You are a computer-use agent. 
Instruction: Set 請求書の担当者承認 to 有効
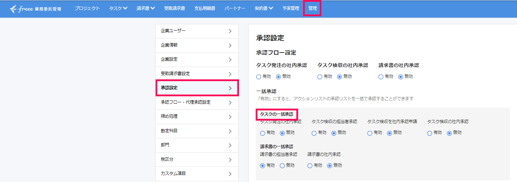click(x=262, y=165)
